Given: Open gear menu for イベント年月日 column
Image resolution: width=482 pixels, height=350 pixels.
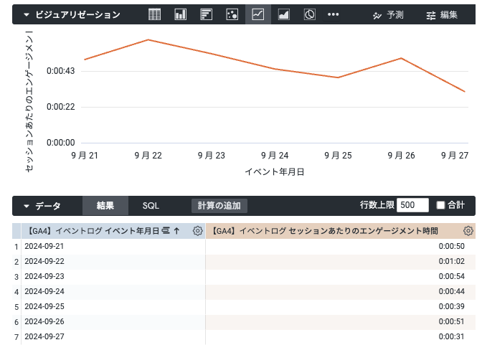Looking at the screenshot, I should (197, 231).
